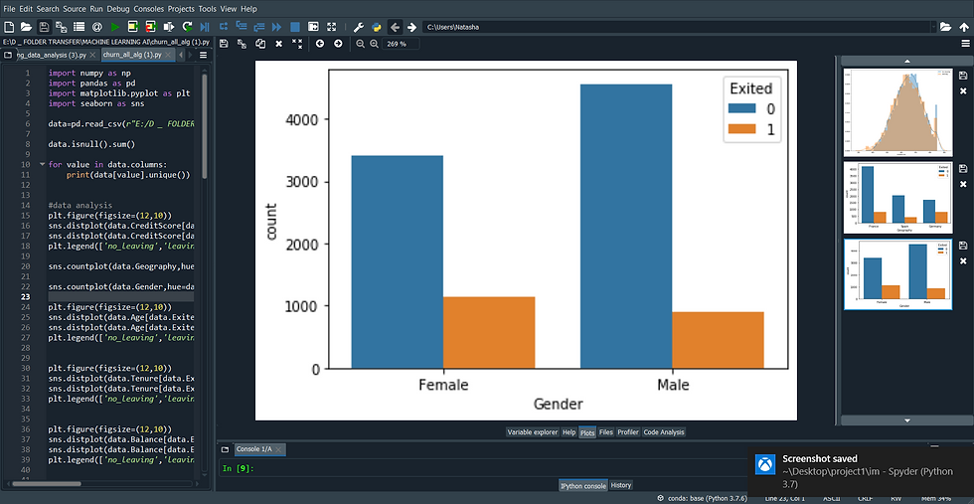Screen dimensions: 974x504
Task: Run selection or current line
Action: pyautogui.click(x=169, y=27)
